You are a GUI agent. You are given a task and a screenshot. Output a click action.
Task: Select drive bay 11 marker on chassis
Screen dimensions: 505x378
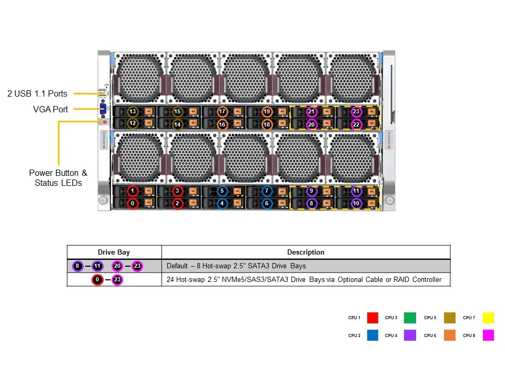tap(356, 191)
